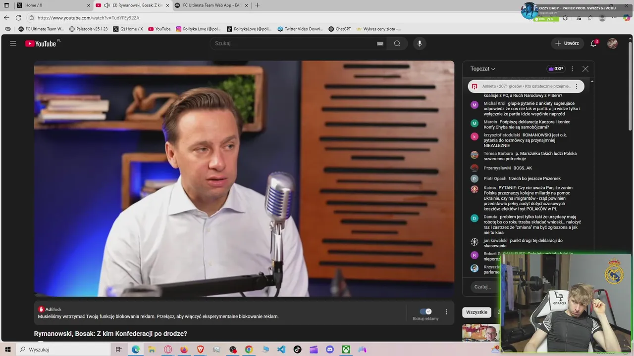
Task: Open the YouTube guide hamburger menu
Action: [x=13, y=44]
